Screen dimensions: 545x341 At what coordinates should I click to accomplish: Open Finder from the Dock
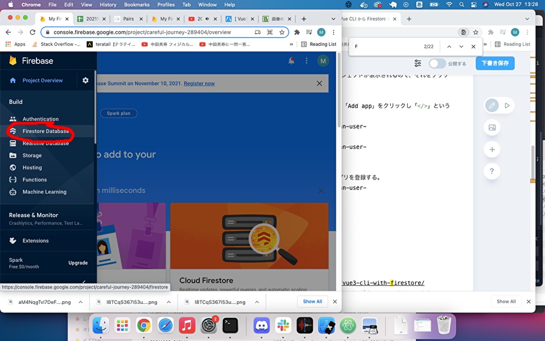click(x=101, y=326)
